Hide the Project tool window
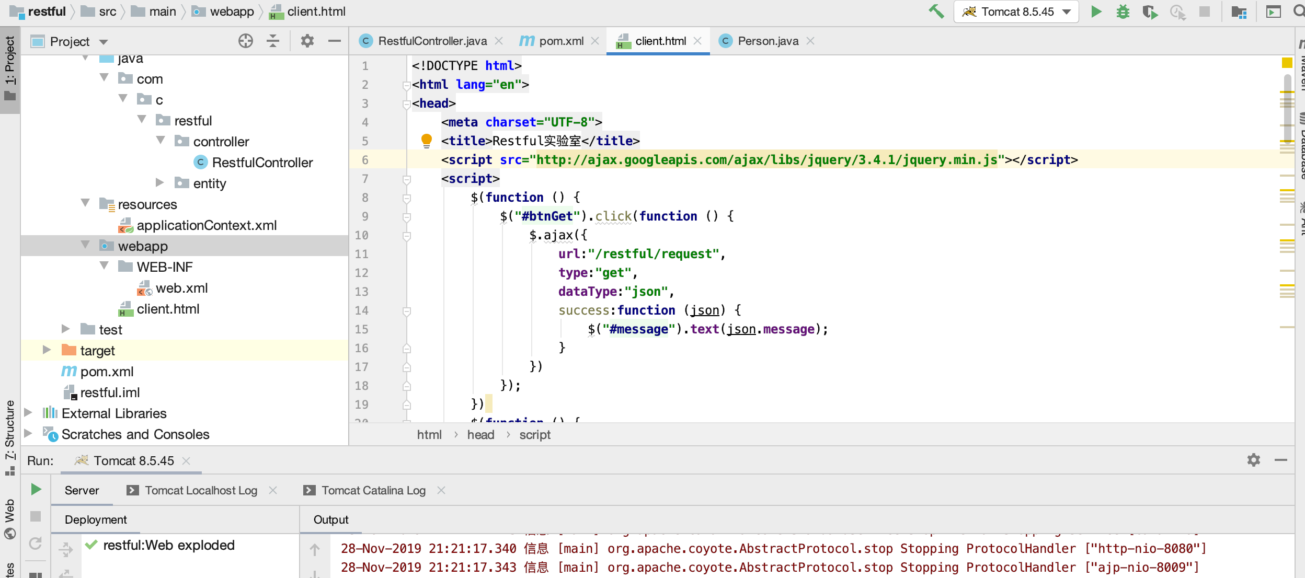1305x578 pixels. (x=335, y=41)
